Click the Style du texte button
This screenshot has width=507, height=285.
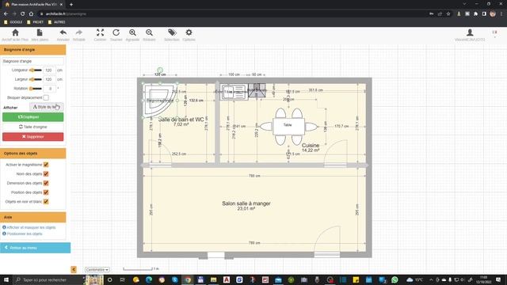tap(47, 107)
